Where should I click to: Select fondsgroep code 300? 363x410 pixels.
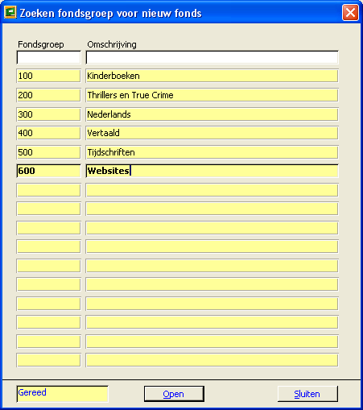(x=48, y=114)
